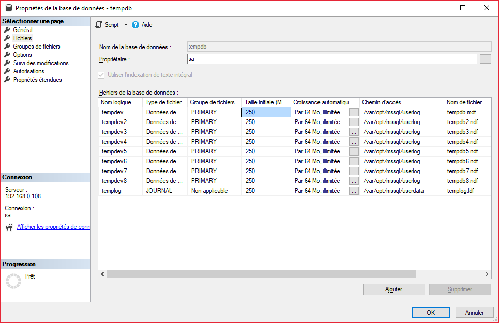Screen dimensions: 499x323
Task: Open the Propriétés étendues page
Action: [x=37, y=80]
